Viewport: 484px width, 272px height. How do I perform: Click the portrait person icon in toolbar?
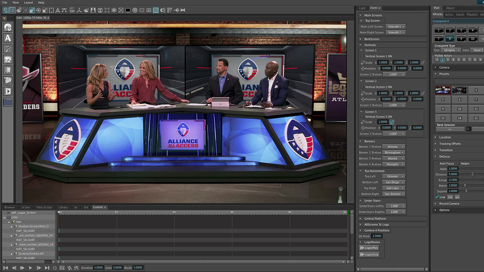tap(93, 10)
